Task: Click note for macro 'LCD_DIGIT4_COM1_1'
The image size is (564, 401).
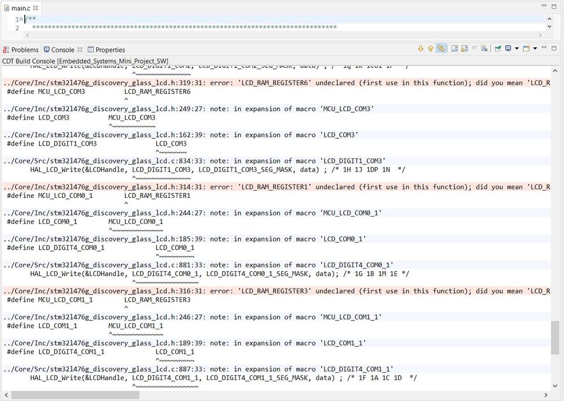Action: point(199,369)
